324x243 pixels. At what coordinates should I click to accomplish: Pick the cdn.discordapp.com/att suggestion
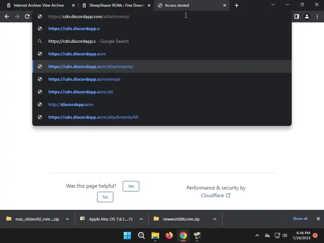(162, 92)
